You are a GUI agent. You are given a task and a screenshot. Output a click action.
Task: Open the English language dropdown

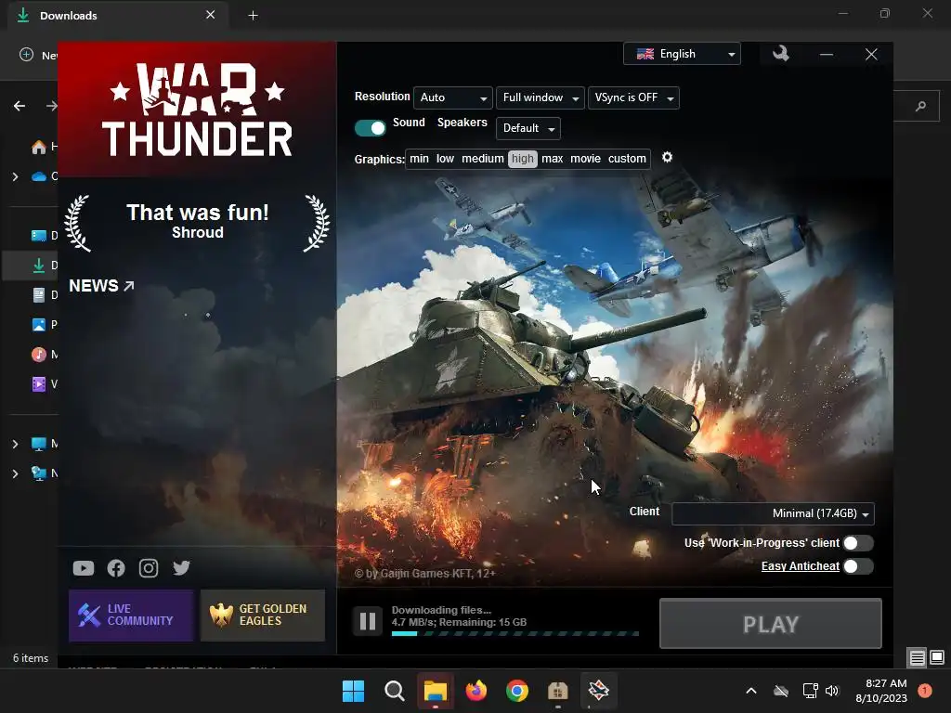[682, 54]
